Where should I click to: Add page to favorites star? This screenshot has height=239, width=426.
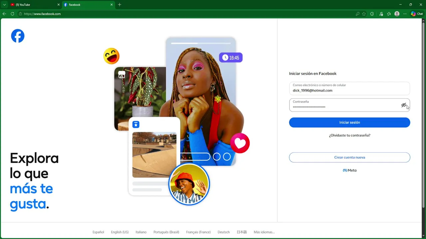(x=364, y=14)
